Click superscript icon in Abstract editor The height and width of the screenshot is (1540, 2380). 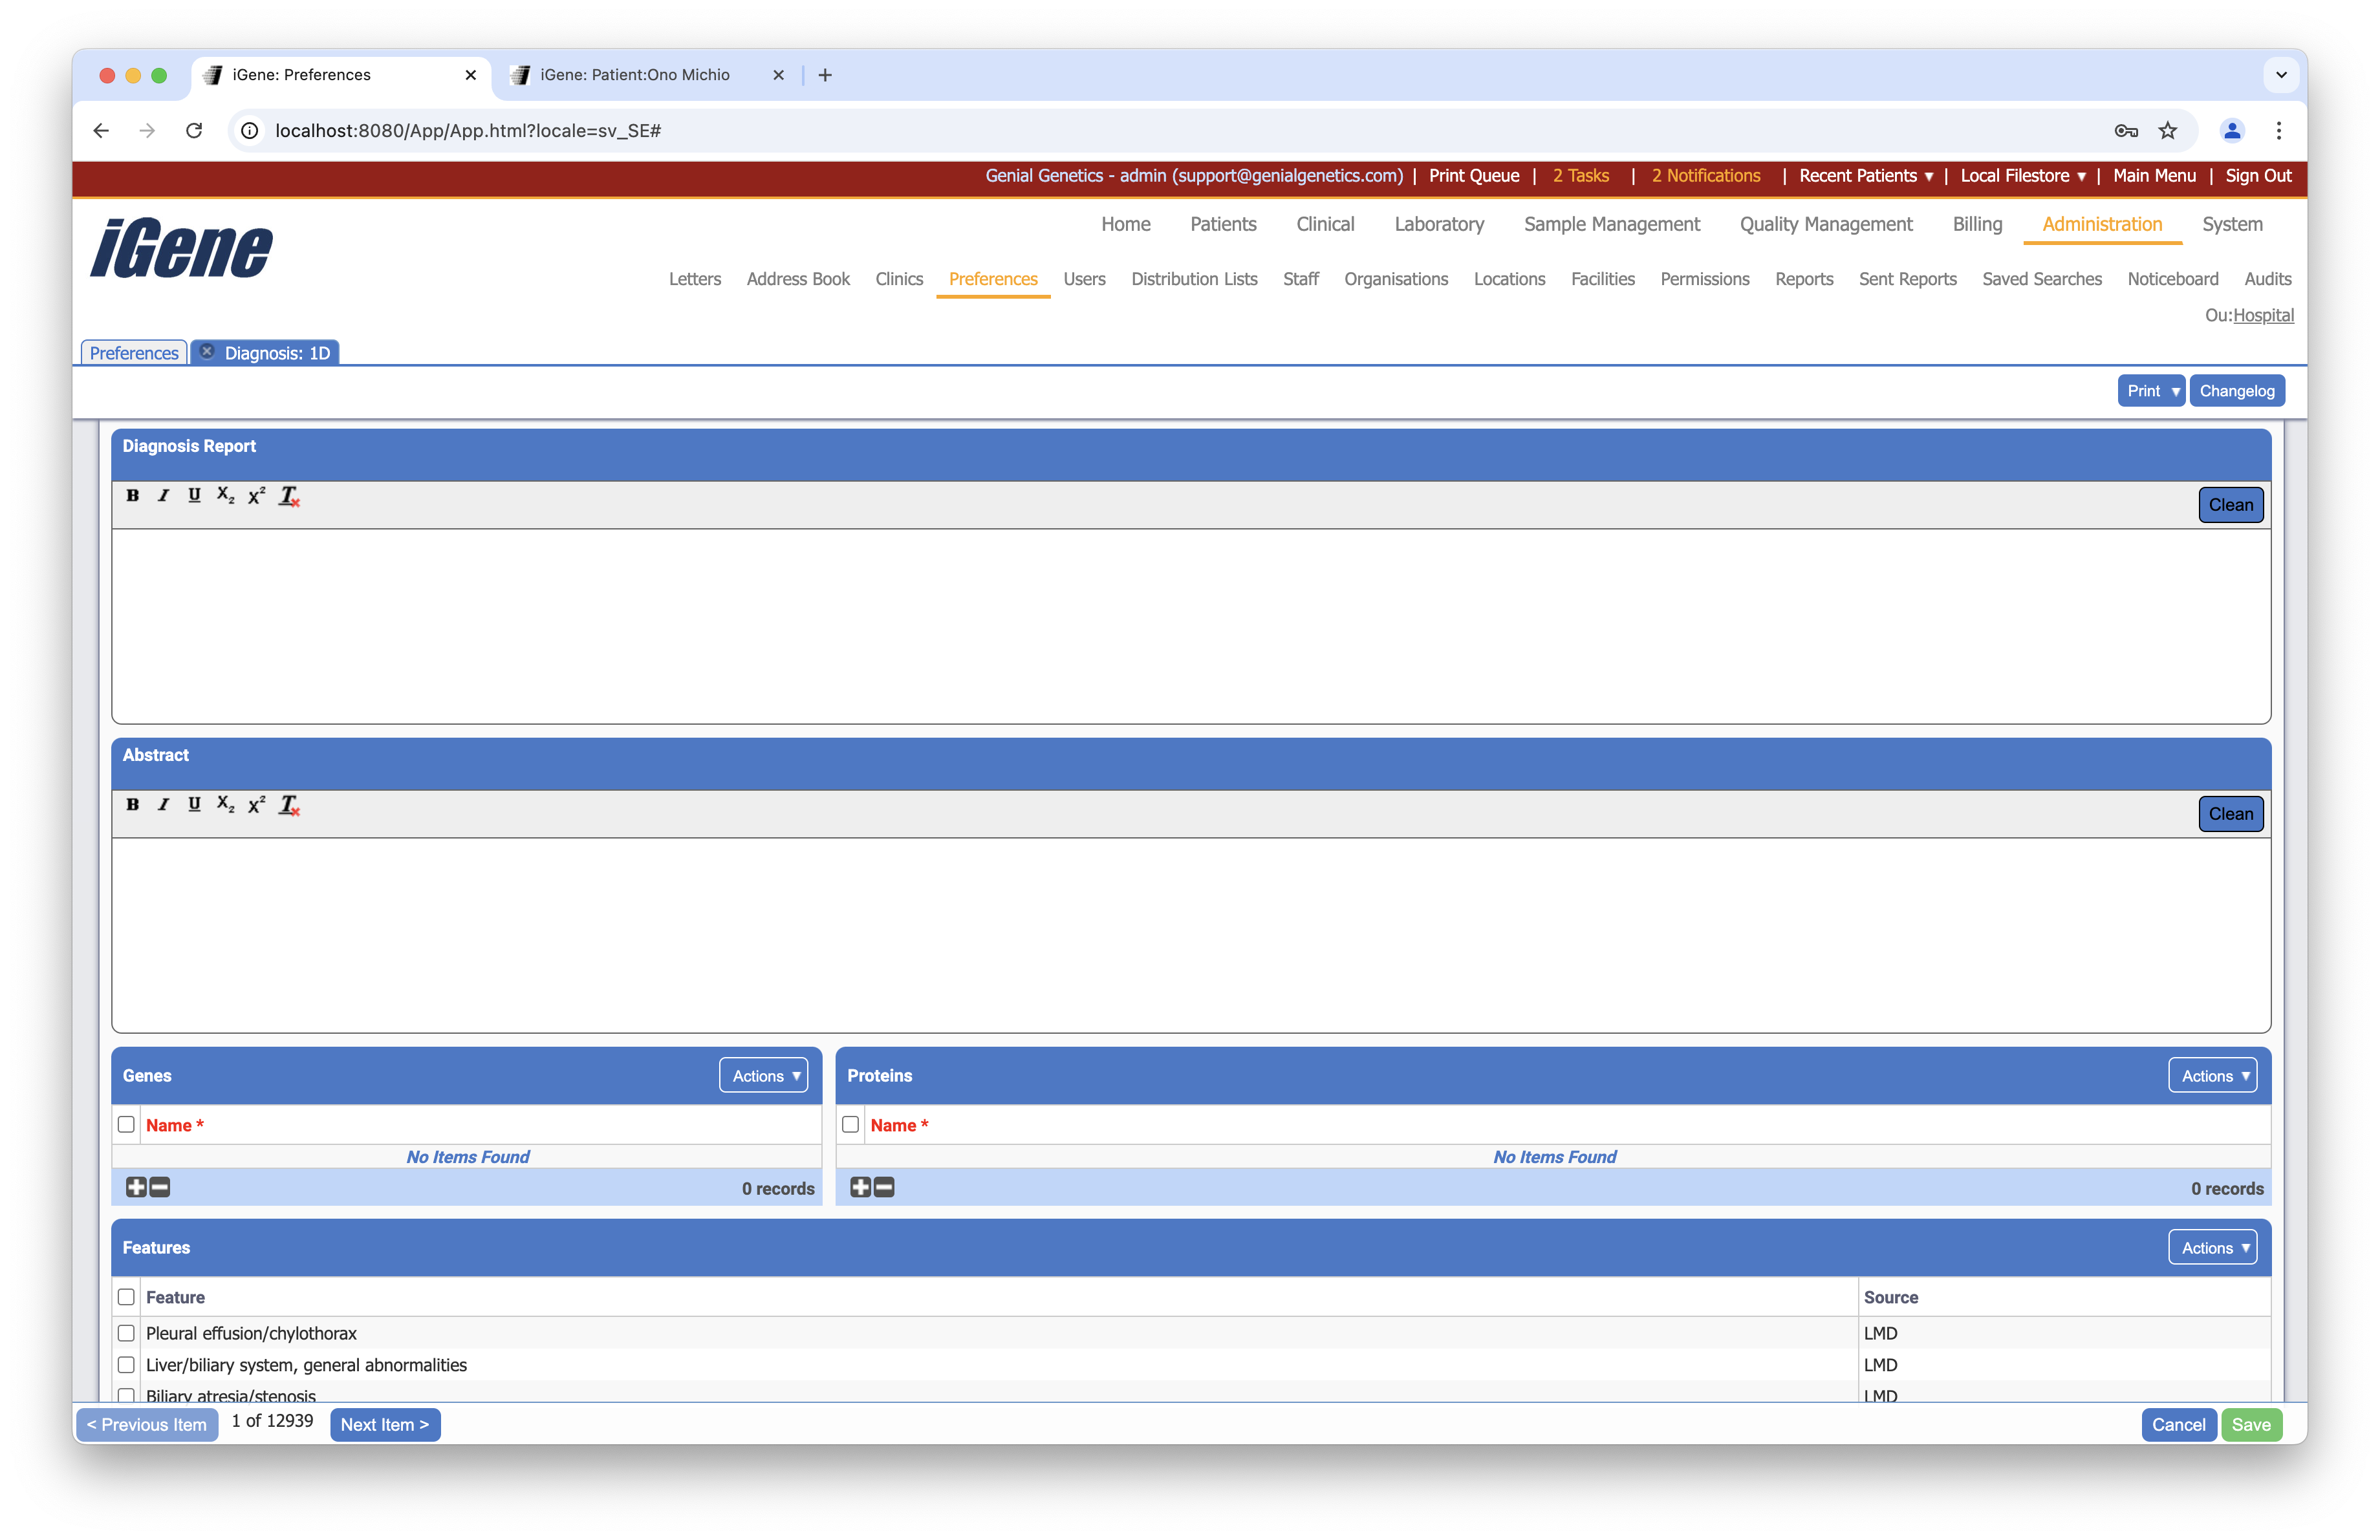coord(256,804)
